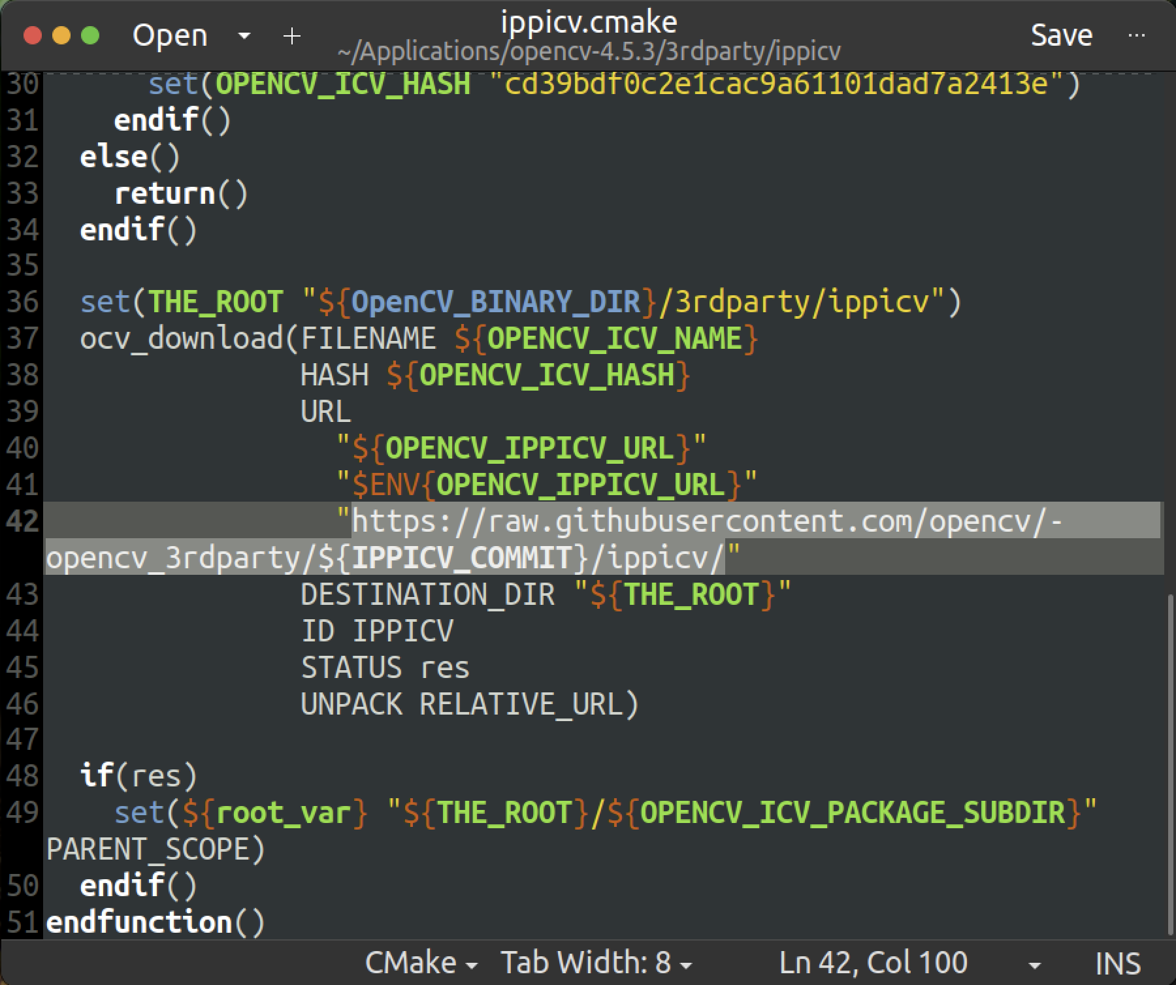Click line number 42 in gutter
Image resolution: width=1176 pixels, height=985 pixels.
23,521
